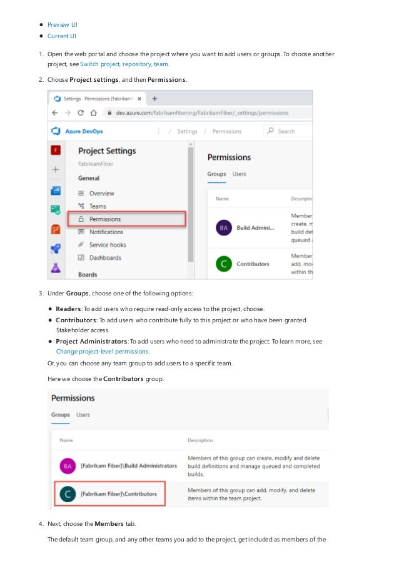The height and width of the screenshot is (564, 399).
Task: Click the search magnifier icon
Action: [270, 131]
